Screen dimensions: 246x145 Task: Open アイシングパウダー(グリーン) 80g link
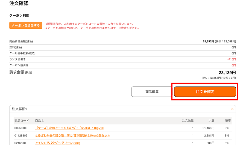click(x=58, y=143)
